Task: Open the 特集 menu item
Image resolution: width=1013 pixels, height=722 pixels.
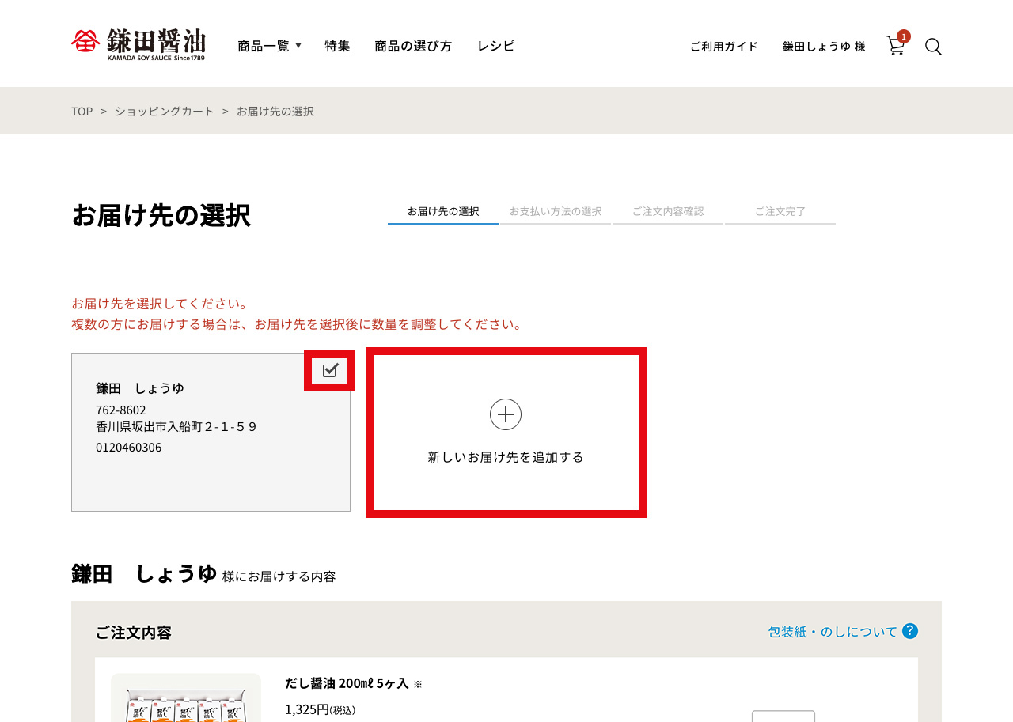Action: [337, 46]
